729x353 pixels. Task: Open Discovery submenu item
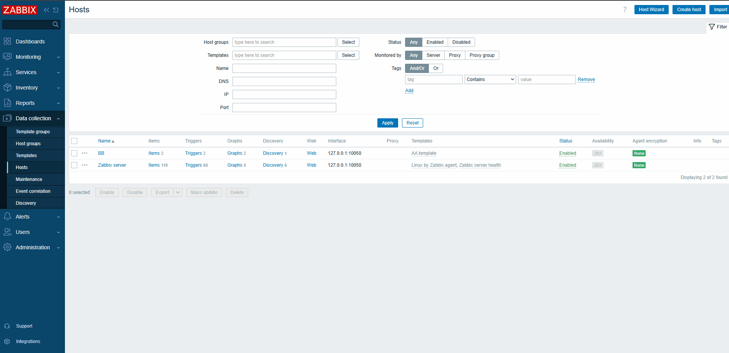(x=36, y=203)
